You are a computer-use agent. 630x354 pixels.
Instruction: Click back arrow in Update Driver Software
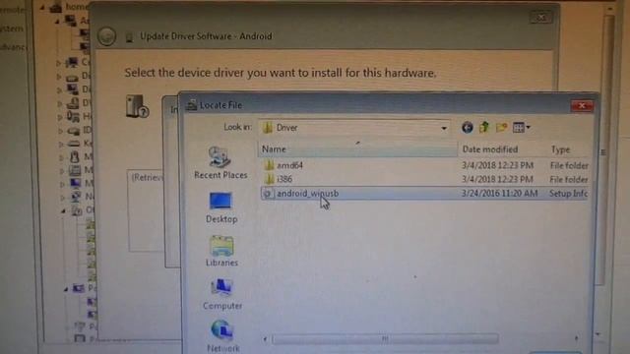(107, 36)
